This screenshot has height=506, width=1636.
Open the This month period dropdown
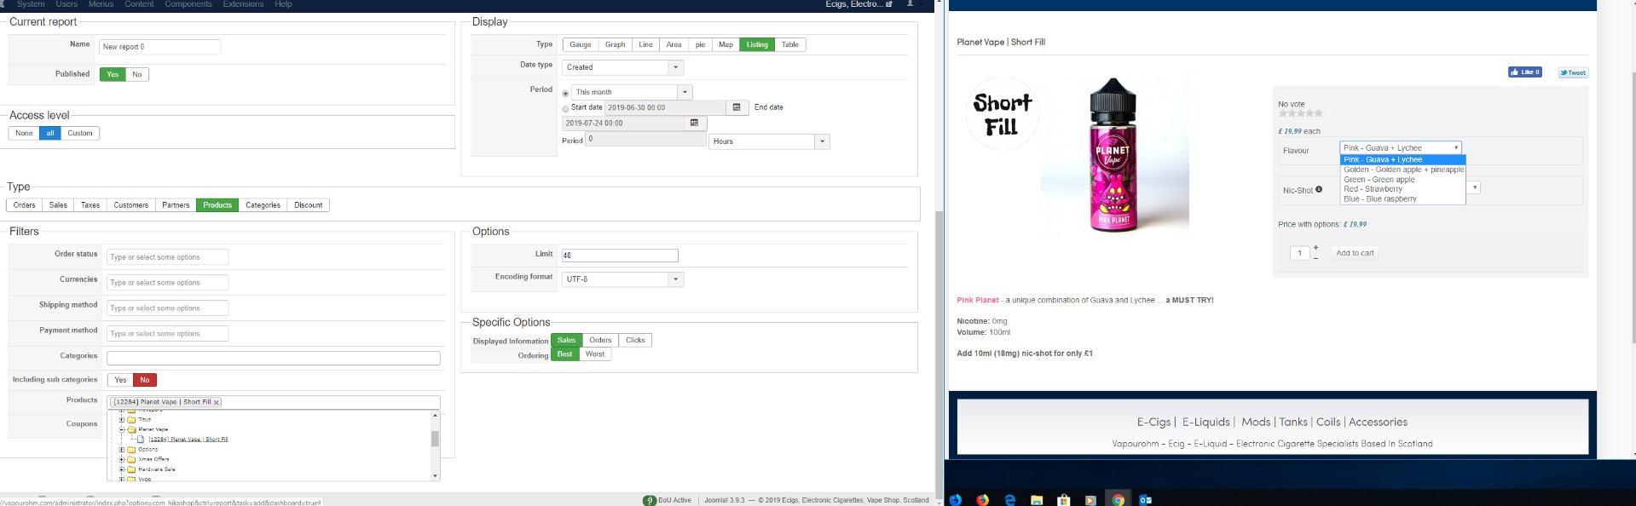point(632,92)
